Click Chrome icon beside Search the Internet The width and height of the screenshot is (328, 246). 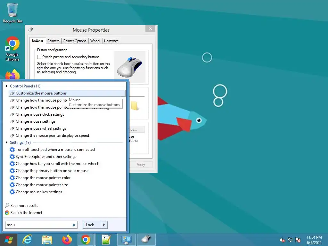pyautogui.click(x=7, y=213)
